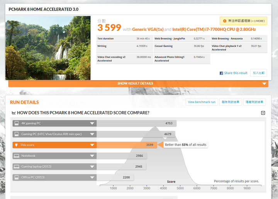
Task: Click the laptop icon for Gaming laptop (2013)
Action: click(x=16, y=167)
